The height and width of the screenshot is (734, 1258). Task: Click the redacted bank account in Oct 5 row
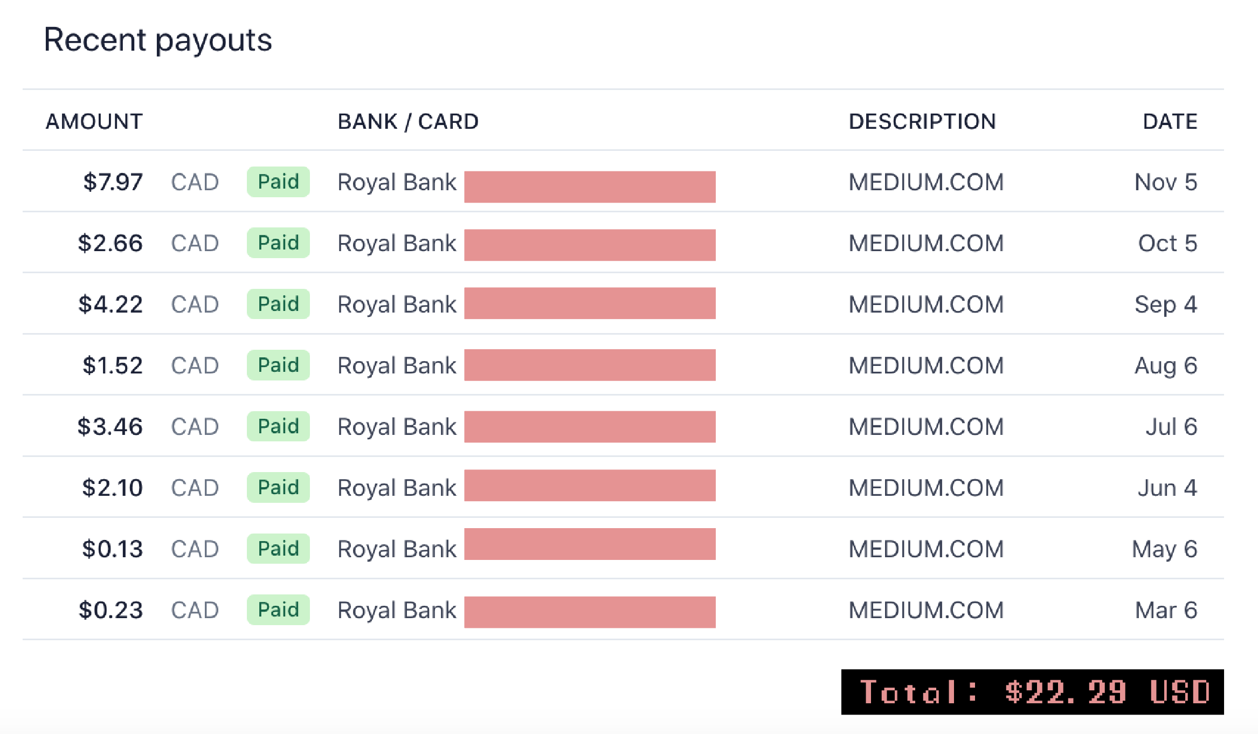(x=590, y=245)
